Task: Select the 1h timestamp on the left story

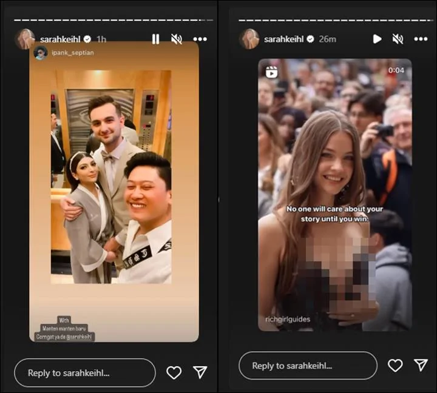Action: click(x=101, y=39)
